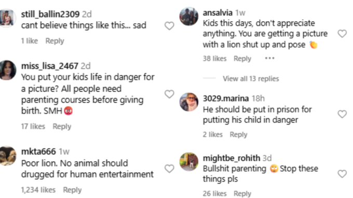Reply to ansalvia's comment

click(242, 58)
